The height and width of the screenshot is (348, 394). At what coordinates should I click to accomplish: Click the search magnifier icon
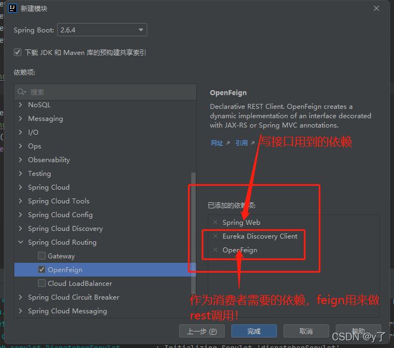[x=22, y=92]
